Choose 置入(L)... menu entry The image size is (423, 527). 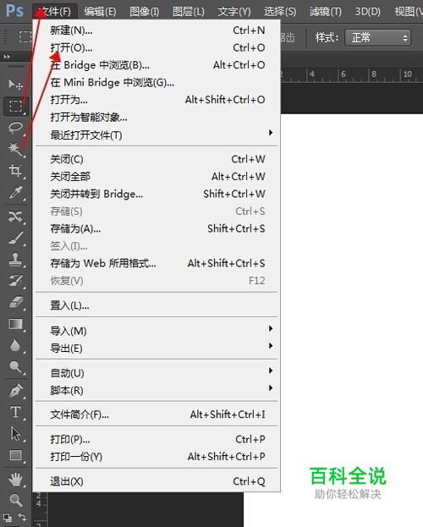pos(157,305)
